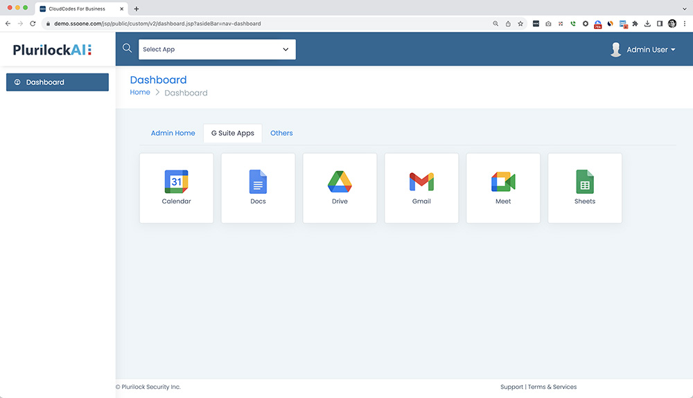Click the share icon in address bar
This screenshot has height=398, width=693.
[x=508, y=24]
